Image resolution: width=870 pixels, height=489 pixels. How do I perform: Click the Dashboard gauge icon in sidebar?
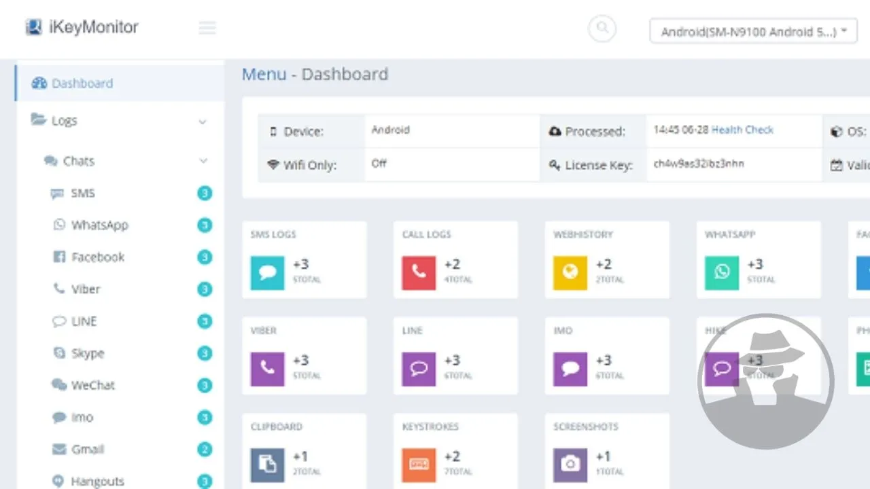point(39,84)
